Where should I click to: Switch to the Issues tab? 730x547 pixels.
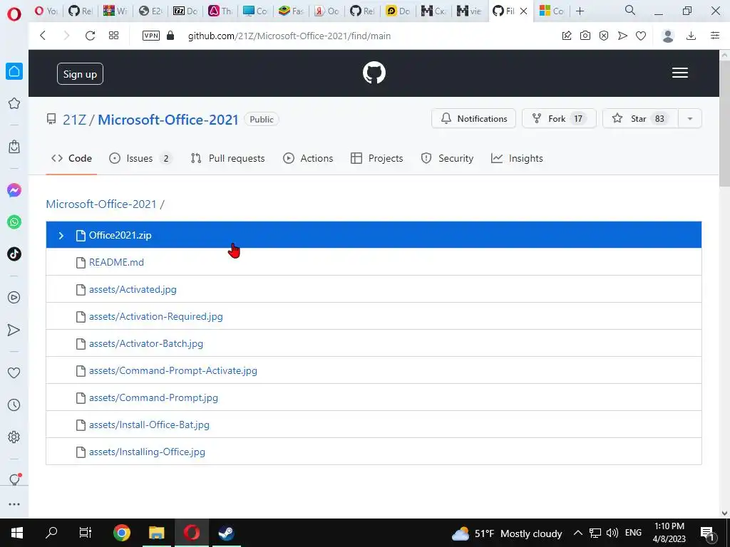pos(140,158)
